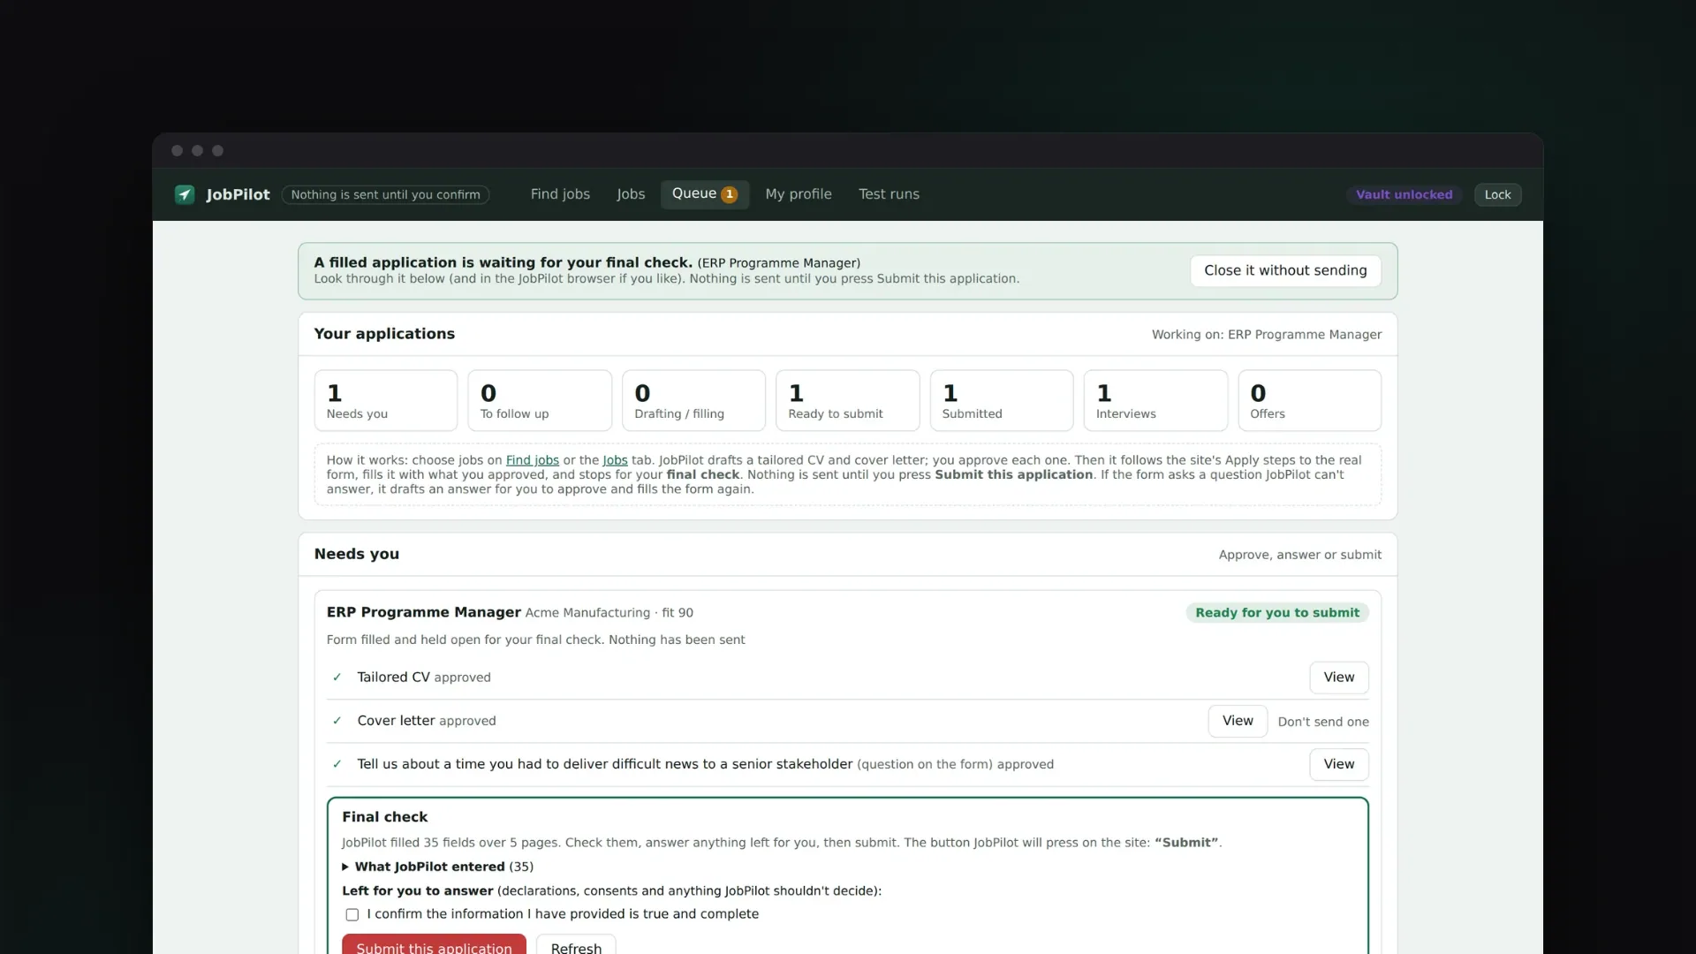Click 'Working on: ERP Programme Manager' text
The height and width of the screenshot is (954, 1696).
tap(1266, 335)
